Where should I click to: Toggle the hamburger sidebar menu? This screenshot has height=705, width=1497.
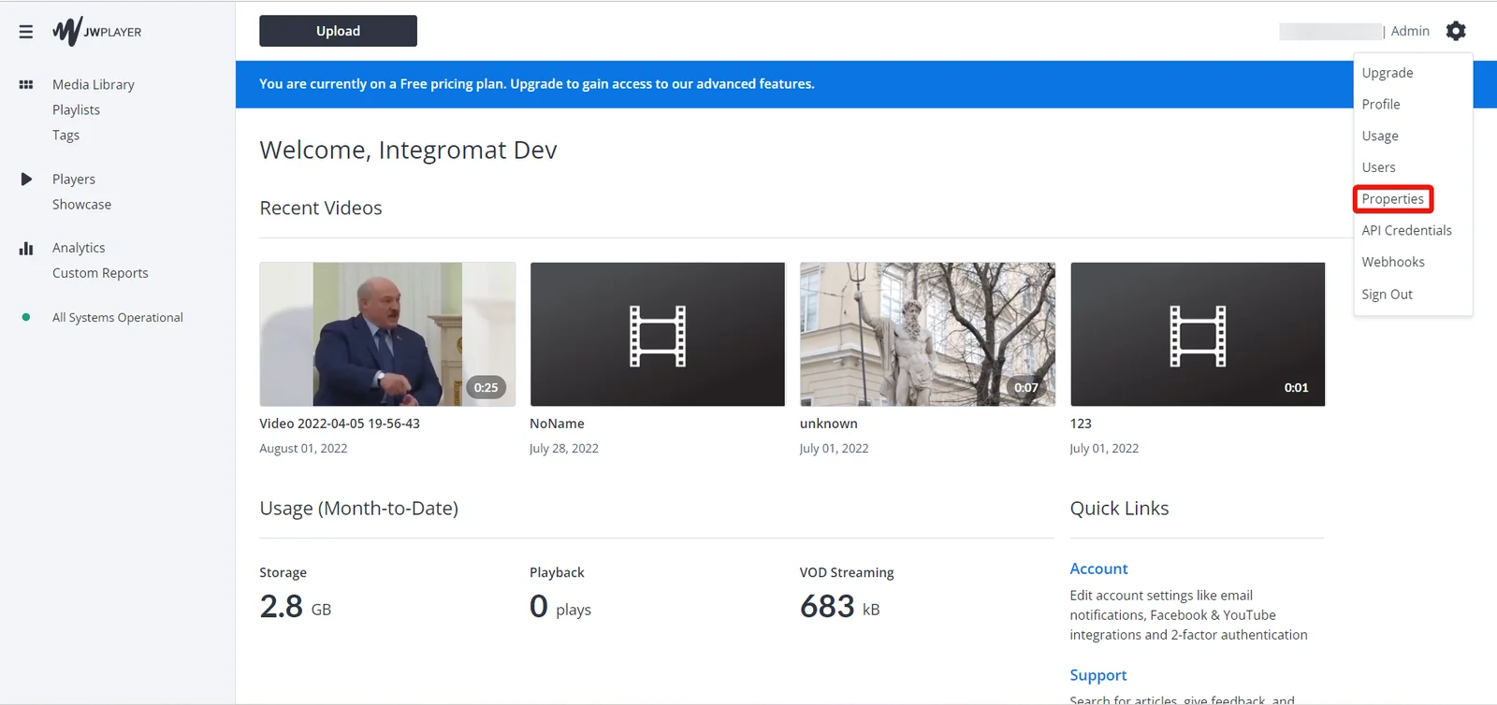[26, 32]
